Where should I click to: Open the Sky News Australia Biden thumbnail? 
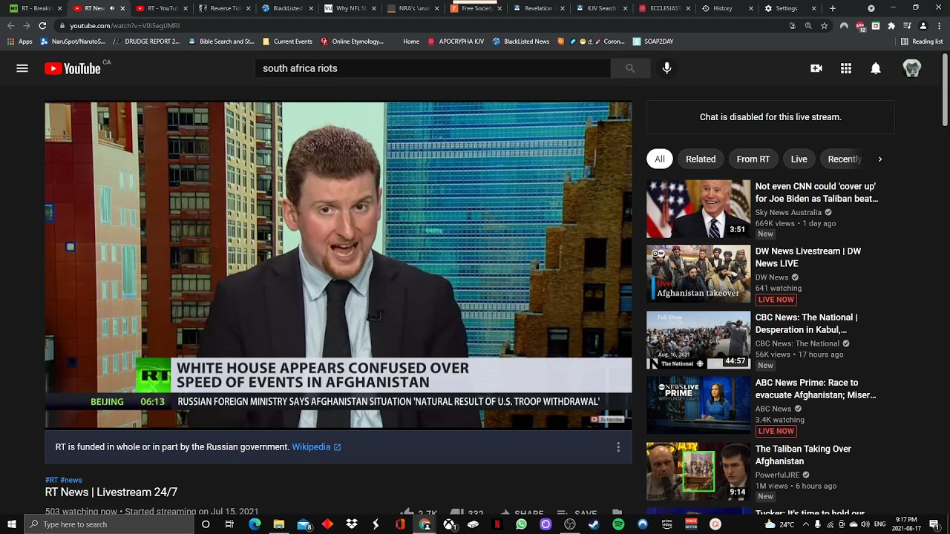pyautogui.click(x=698, y=209)
